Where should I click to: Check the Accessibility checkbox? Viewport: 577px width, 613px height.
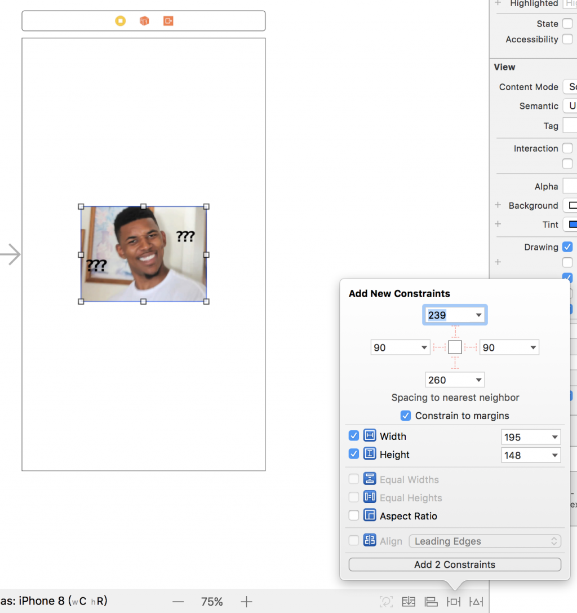click(567, 39)
